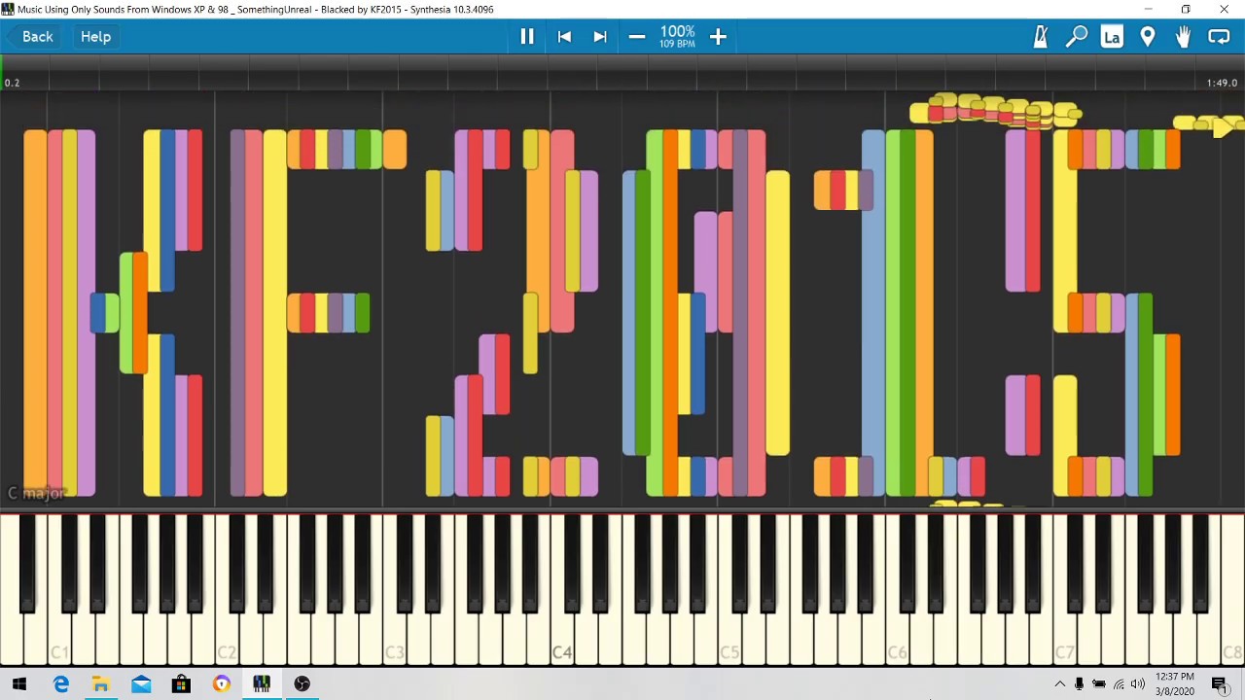Open the Mail app from taskbar

(141, 684)
